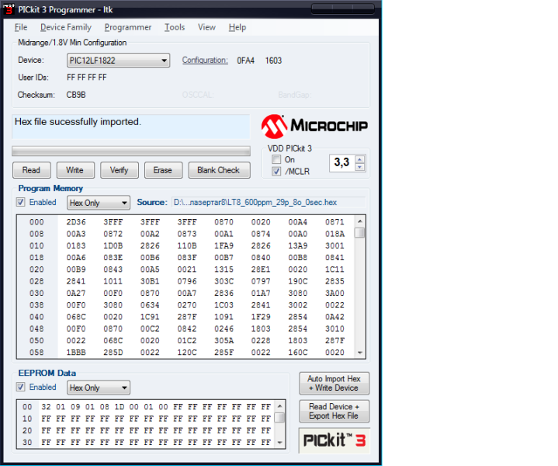Click program memory address 048
Viewport: 558px width, 466px height.
(x=36, y=329)
